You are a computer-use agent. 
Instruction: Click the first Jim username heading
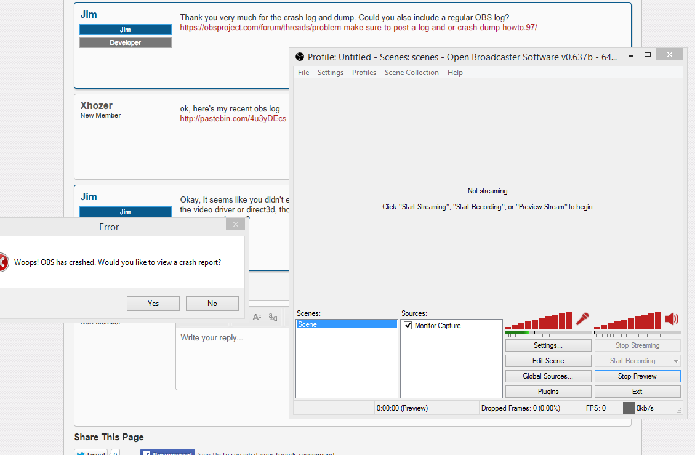pos(89,14)
